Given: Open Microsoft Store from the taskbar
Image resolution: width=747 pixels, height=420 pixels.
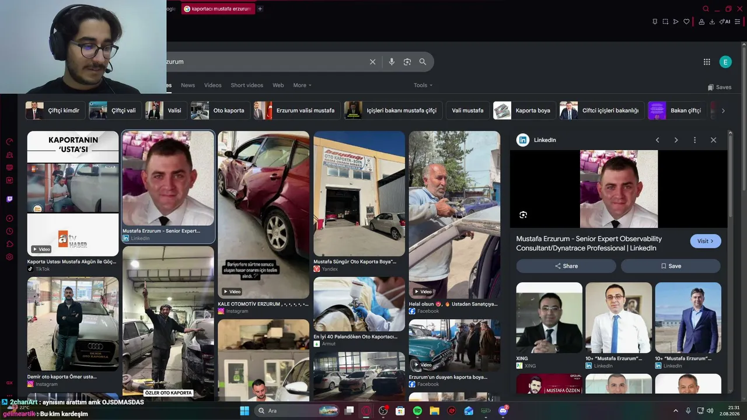Looking at the screenshot, I should 400,411.
